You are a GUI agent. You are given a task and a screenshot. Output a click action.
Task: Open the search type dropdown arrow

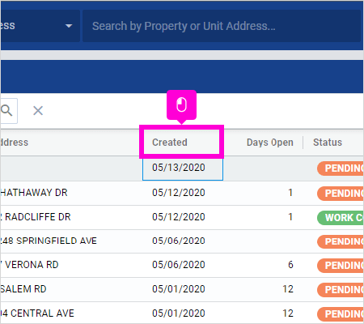tap(69, 26)
